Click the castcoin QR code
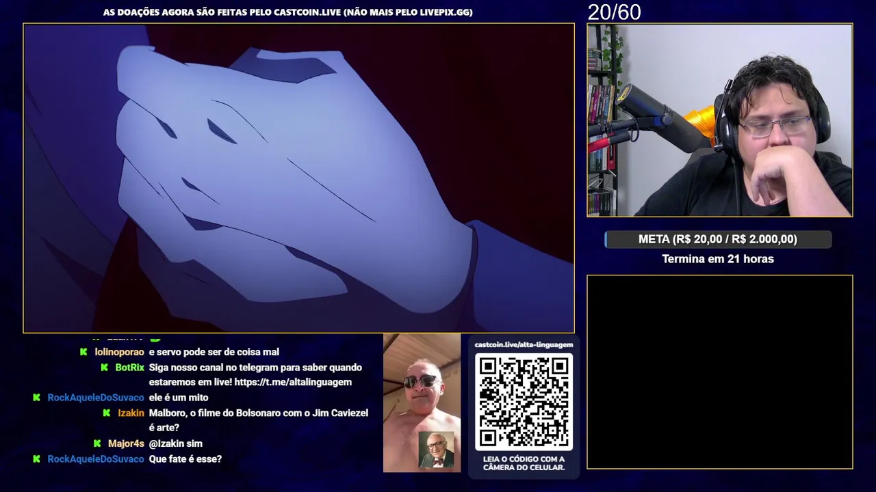 coord(524,401)
